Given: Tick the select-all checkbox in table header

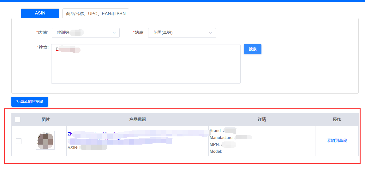Looking at the screenshot, I should tap(18, 120).
